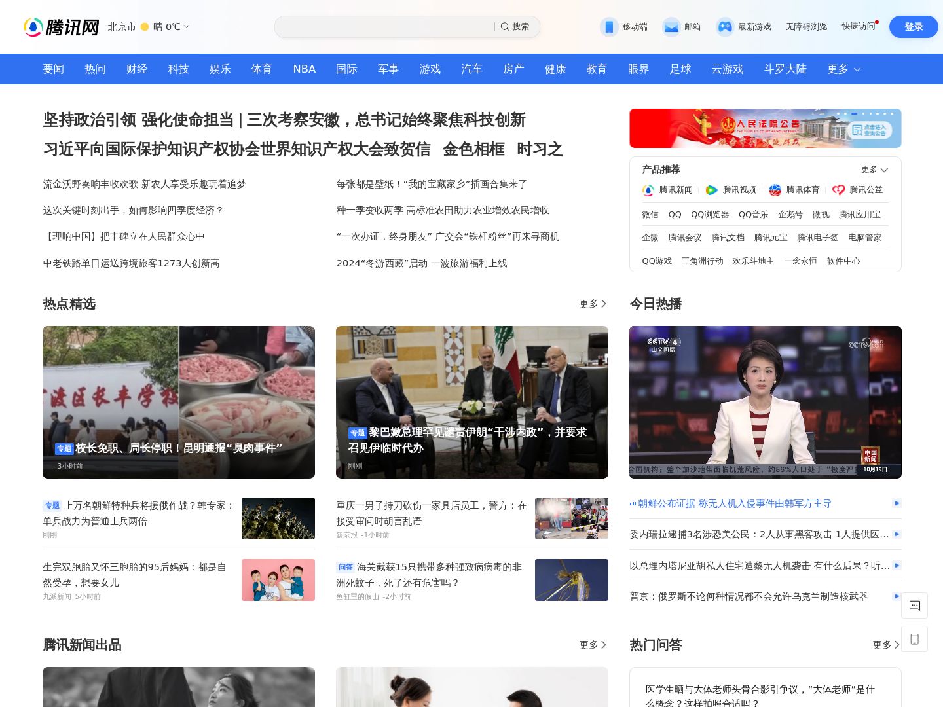Click the search magnifier icon
943x707 pixels.
[505, 27]
